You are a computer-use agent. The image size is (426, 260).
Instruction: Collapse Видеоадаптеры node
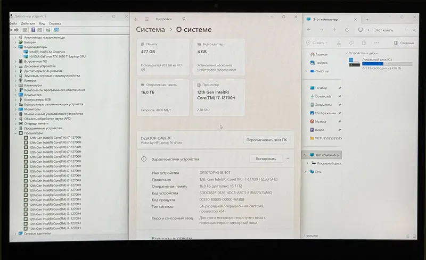(x=15, y=47)
